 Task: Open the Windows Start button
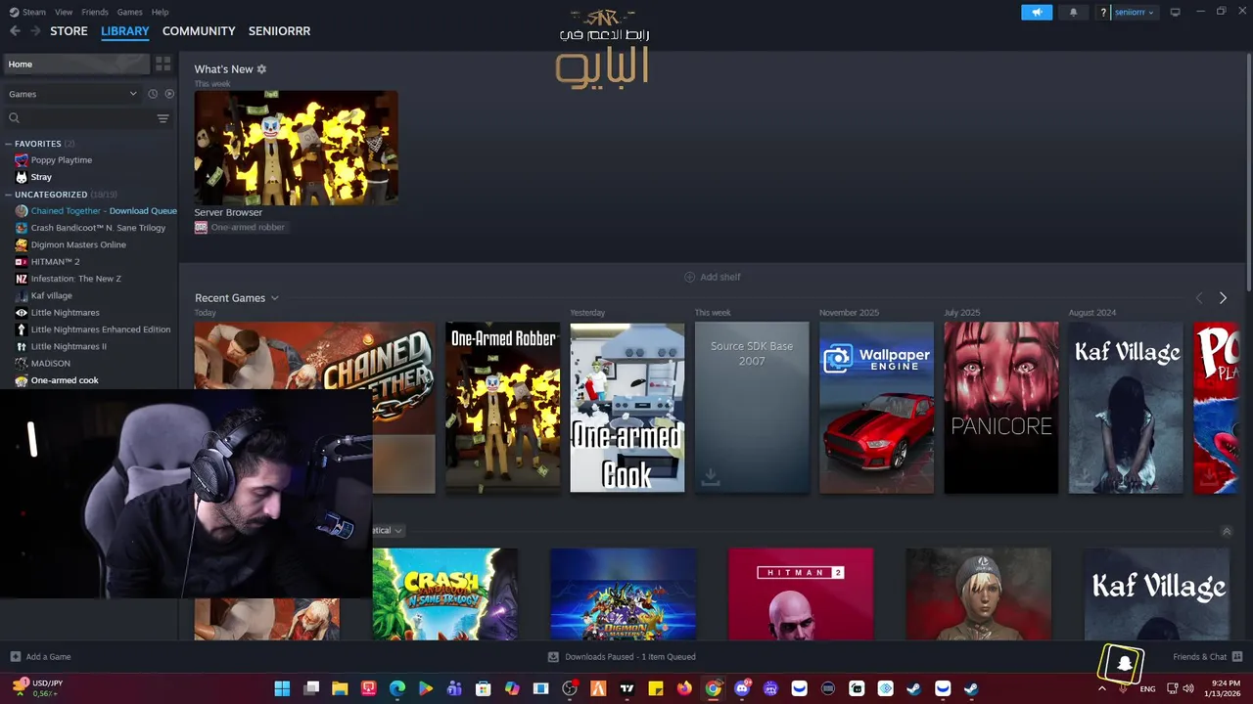point(282,688)
